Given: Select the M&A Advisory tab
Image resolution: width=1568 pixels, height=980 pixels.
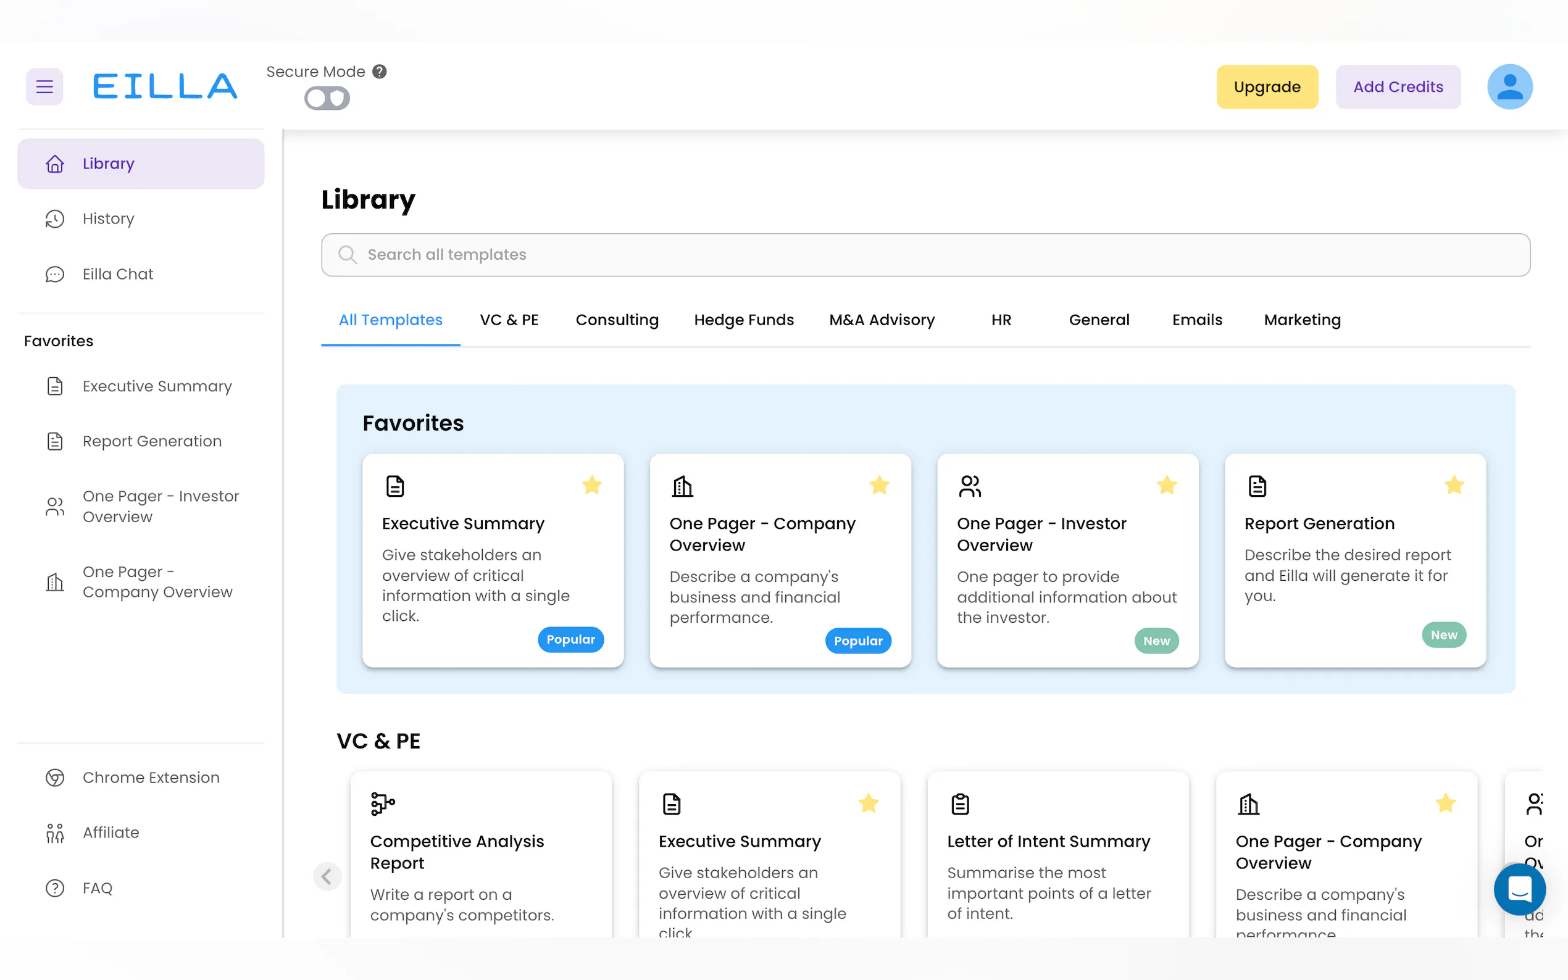Looking at the screenshot, I should 882,320.
